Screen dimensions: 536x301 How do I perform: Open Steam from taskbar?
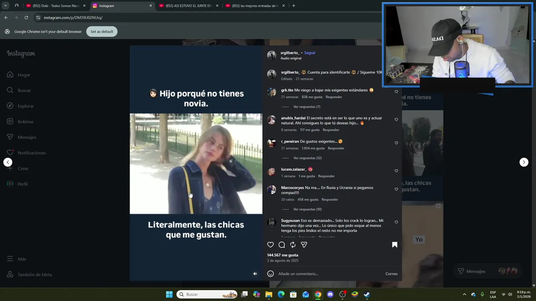click(x=367, y=294)
